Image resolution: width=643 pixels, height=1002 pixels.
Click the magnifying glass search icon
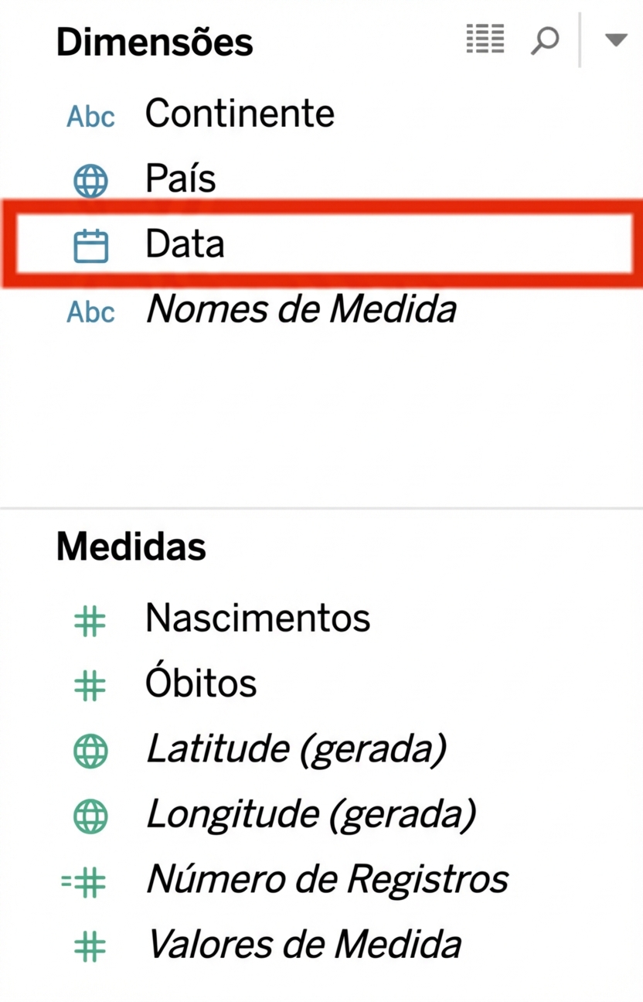click(544, 40)
